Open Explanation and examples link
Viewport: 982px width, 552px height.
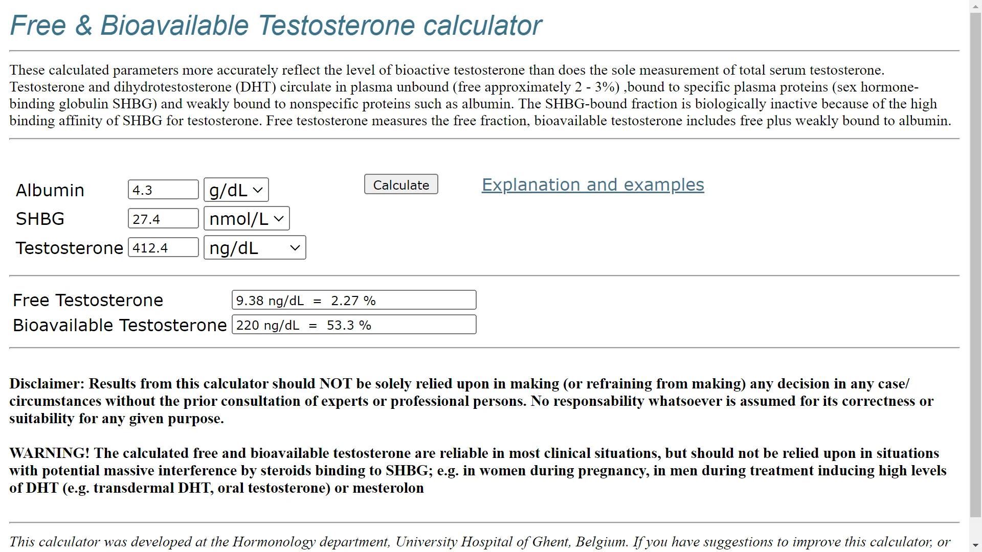592,185
